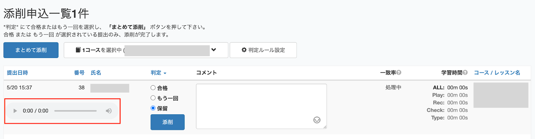Play the submitted audio recording
This screenshot has width=535, height=139.
click(x=15, y=111)
